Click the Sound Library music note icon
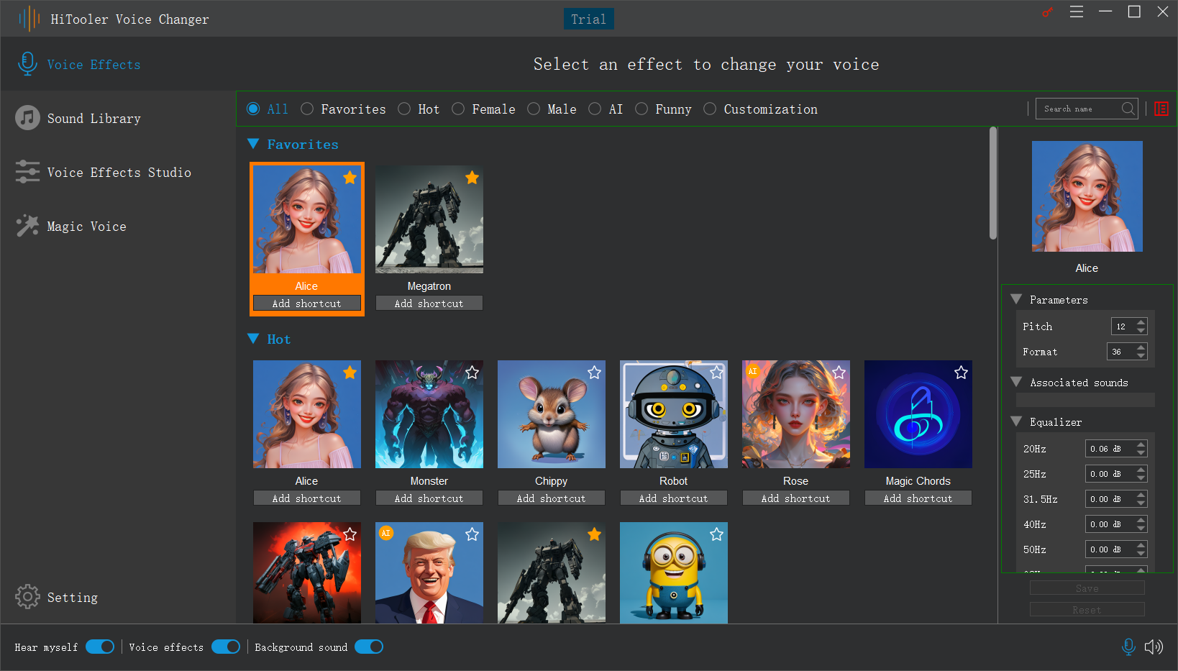The image size is (1178, 671). pos(27,118)
